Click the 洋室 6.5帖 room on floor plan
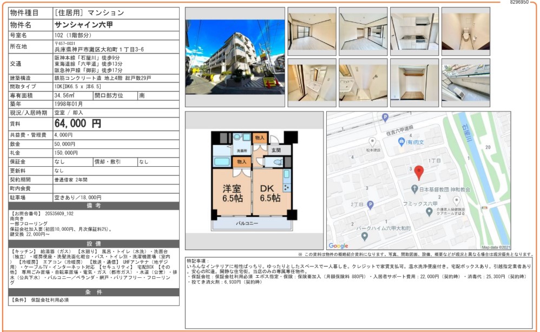The width and height of the screenshot is (540, 332). coord(232,193)
